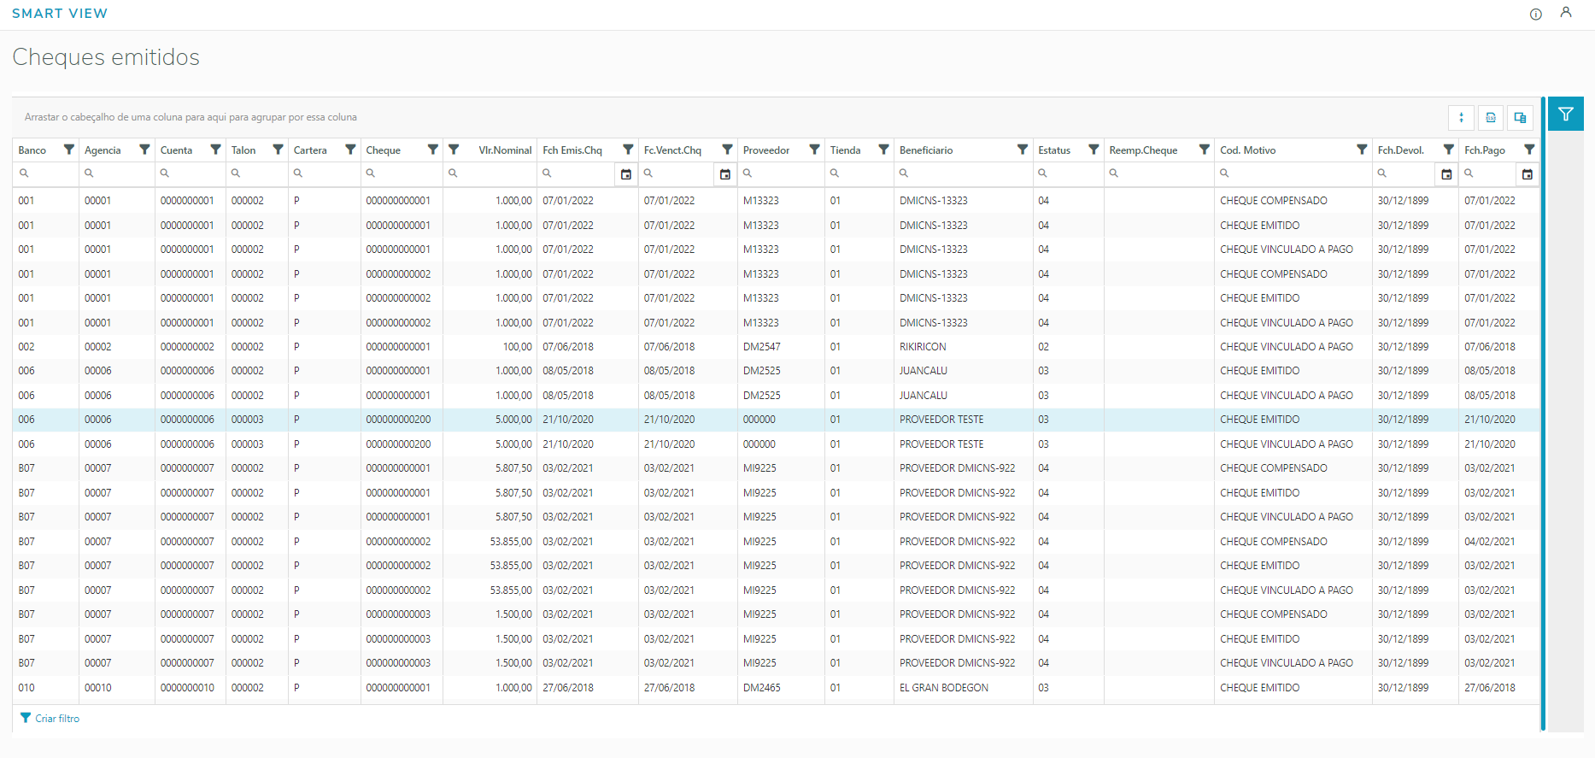Open the Fch.Devol. calendar date picker
Image resolution: width=1595 pixels, height=758 pixels.
pos(1446,174)
